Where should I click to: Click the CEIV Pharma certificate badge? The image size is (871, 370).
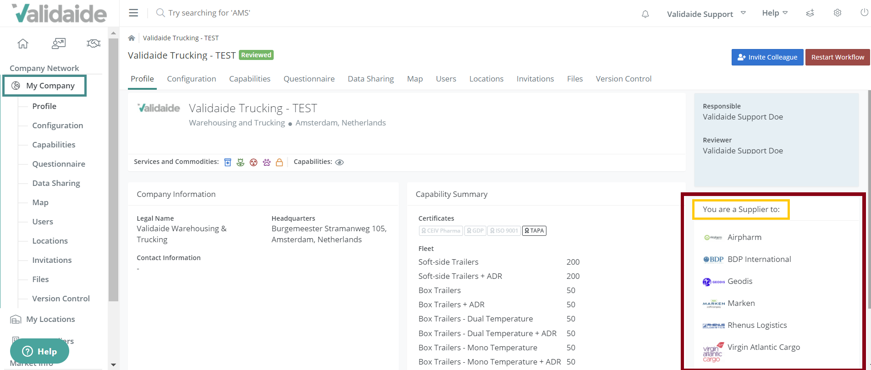441,231
